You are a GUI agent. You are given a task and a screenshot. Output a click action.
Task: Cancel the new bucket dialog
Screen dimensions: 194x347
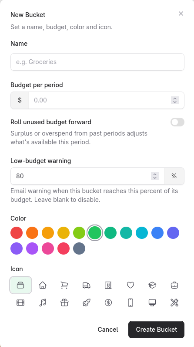point(108,330)
